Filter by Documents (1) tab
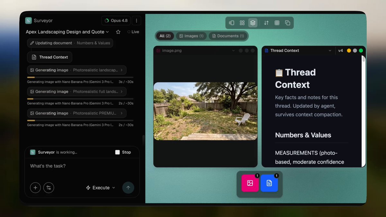 [228, 36]
